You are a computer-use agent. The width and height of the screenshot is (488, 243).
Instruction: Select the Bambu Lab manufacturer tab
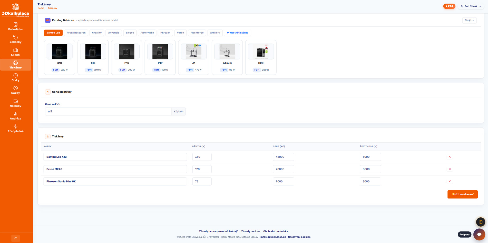(x=53, y=33)
